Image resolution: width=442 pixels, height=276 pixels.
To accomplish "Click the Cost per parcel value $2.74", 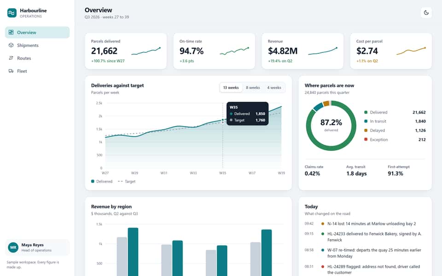I will [x=367, y=51].
